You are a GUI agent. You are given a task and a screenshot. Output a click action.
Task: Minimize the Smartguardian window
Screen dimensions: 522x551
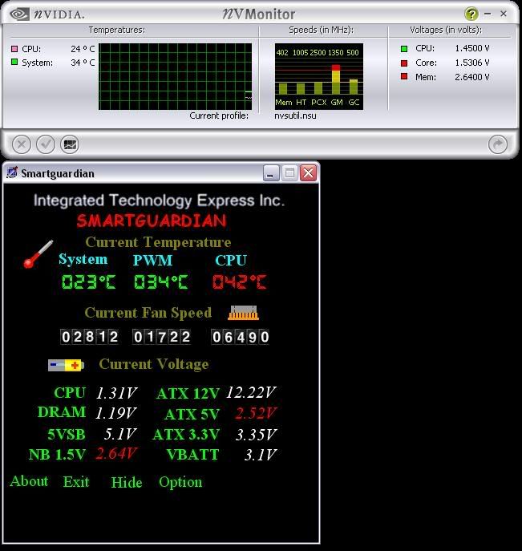(x=271, y=173)
